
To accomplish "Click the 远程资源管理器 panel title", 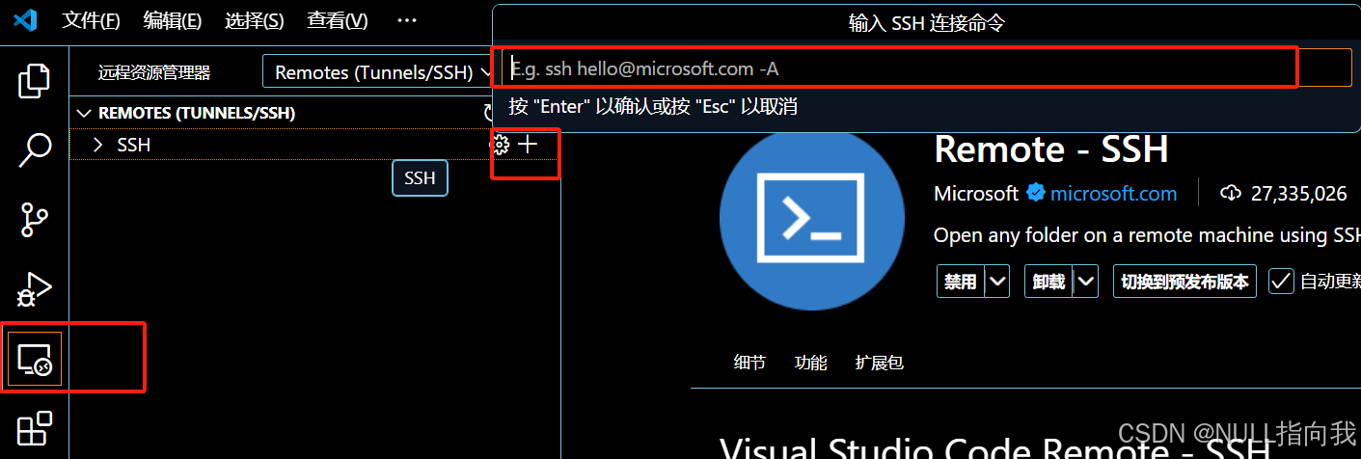I will tap(154, 73).
